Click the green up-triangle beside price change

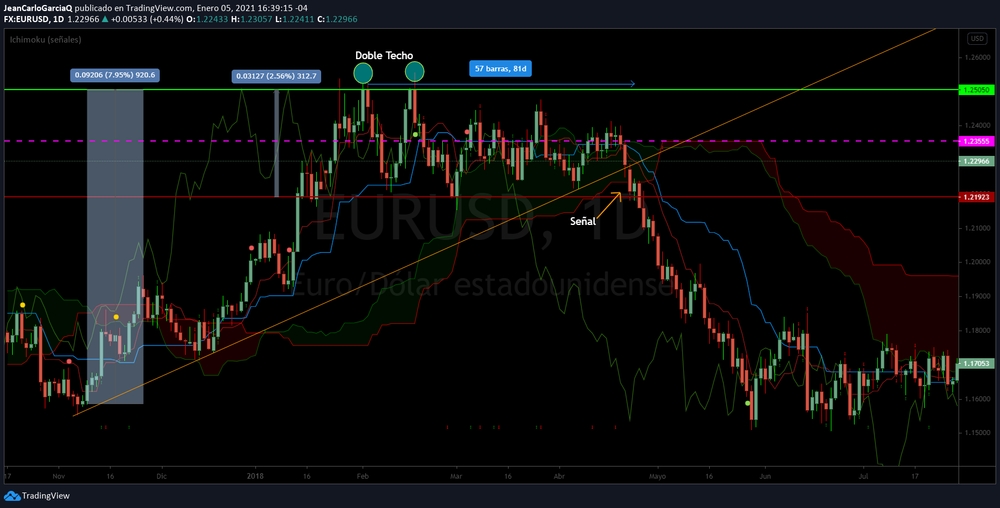pyautogui.click(x=105, y=19)
